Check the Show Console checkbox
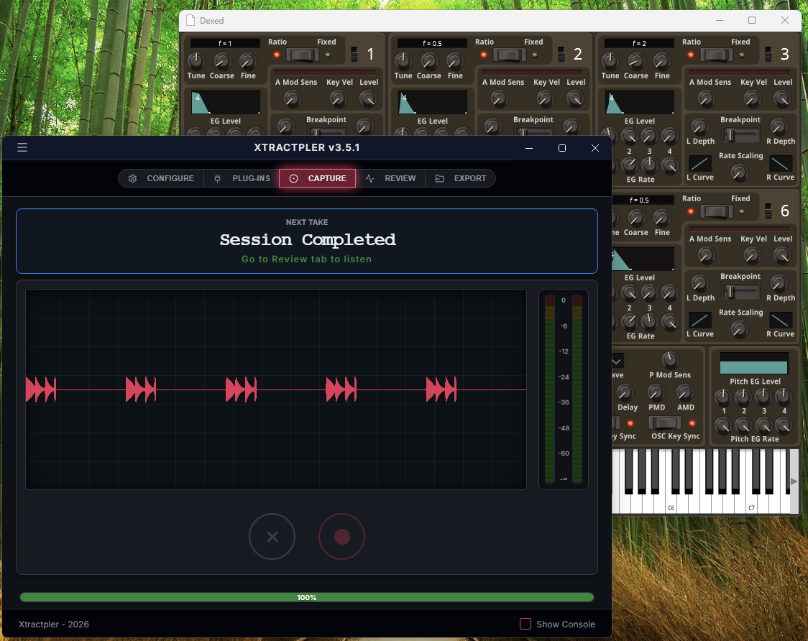The width and height of the screenshot is (808, 641). click(525, 624)
